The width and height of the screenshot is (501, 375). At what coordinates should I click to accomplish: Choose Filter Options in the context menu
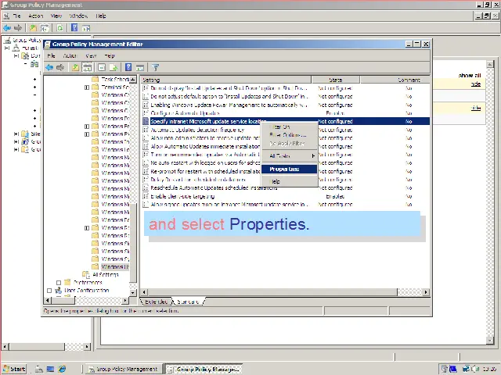[289, 135]
